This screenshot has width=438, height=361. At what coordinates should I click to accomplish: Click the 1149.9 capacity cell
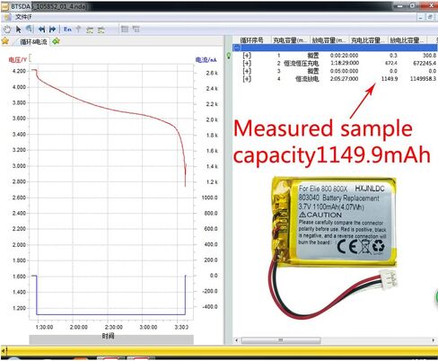390,79
